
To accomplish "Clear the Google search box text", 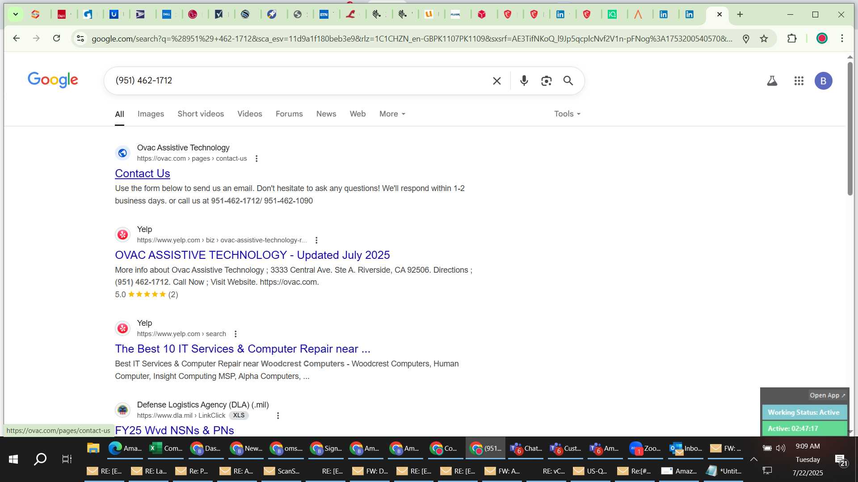I will [496, 81].
